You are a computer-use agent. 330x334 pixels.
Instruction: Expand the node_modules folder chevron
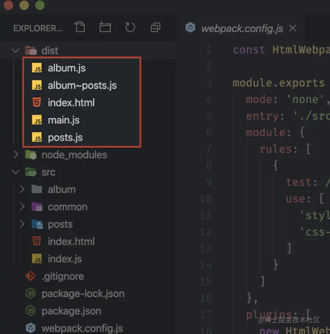click(15, 155)
